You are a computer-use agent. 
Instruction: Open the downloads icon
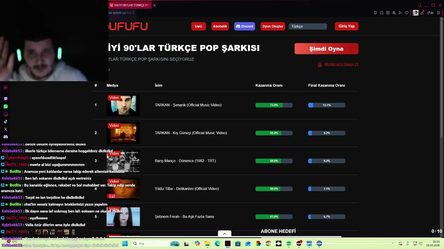(x=422, y=13)
